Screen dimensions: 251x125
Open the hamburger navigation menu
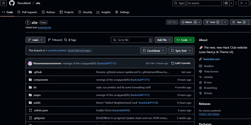coord(4,3)
